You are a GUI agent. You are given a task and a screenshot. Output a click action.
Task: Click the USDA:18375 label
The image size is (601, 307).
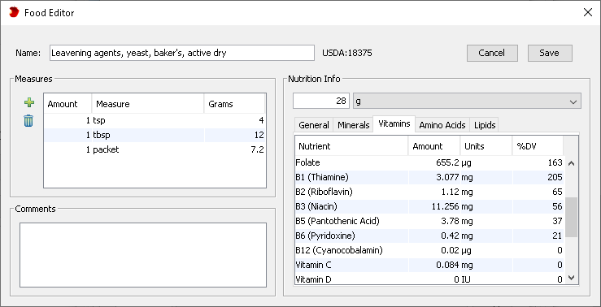point(347,53)
